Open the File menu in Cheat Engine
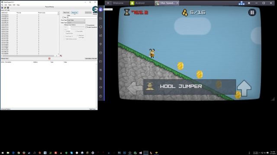Viewport: 277px width, 155px height. [x=2, y=5]
